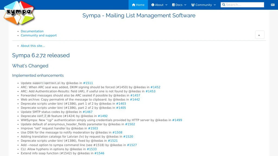The width and height of the screenshot is (278, 156).
Task: Open pull request #1403
Action: coord(121,104)
